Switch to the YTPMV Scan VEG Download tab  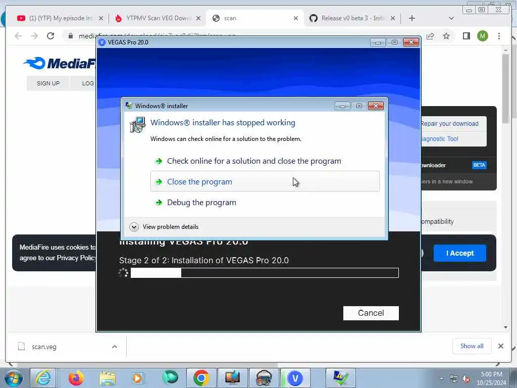tap(158, 18)
